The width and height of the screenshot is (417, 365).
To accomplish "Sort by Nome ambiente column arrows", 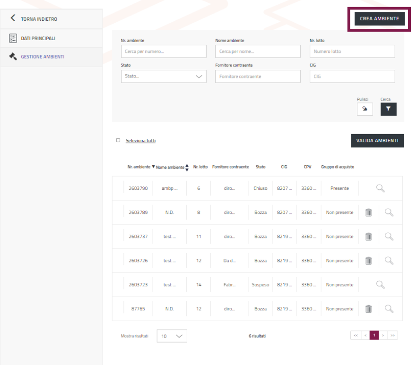I will point(187,167).
